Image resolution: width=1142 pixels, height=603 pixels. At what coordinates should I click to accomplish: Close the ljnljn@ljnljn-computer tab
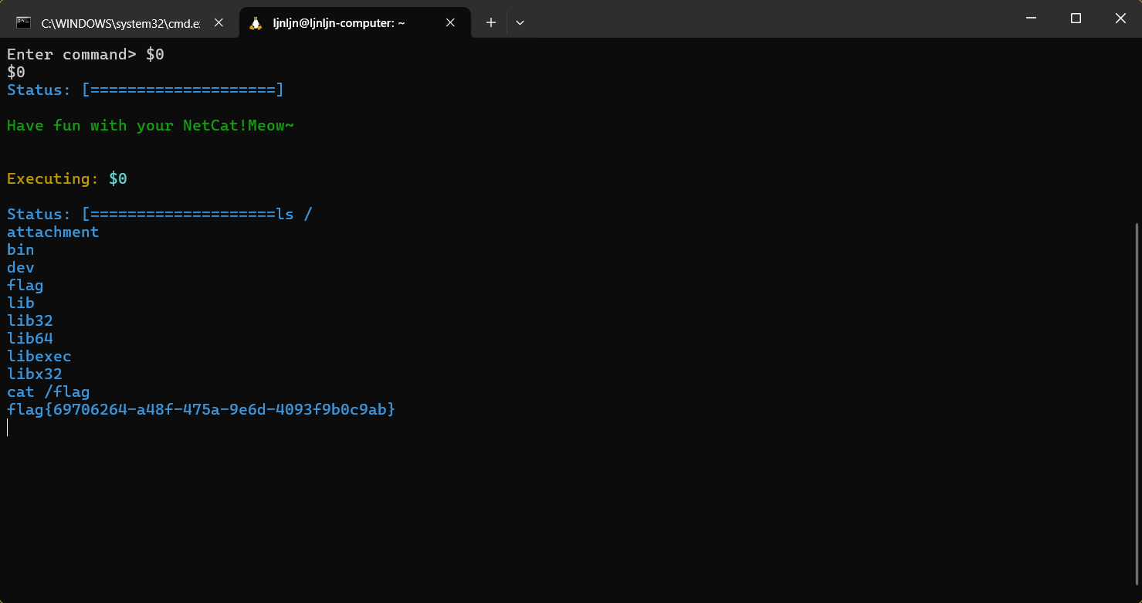coord(450,22)
